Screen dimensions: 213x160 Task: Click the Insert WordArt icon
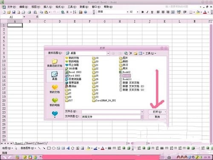tap(68, 148)
